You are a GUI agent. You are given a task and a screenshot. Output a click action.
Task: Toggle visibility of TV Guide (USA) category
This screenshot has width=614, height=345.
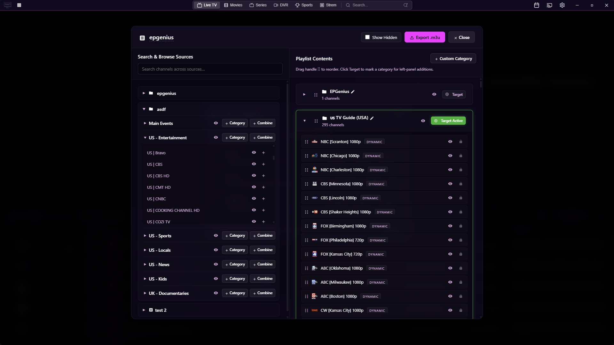[423, 121]
